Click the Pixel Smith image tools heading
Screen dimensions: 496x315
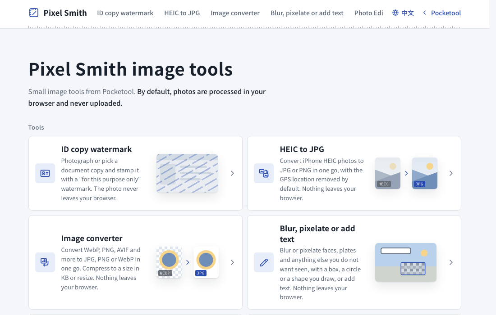(x=130, y=69)
